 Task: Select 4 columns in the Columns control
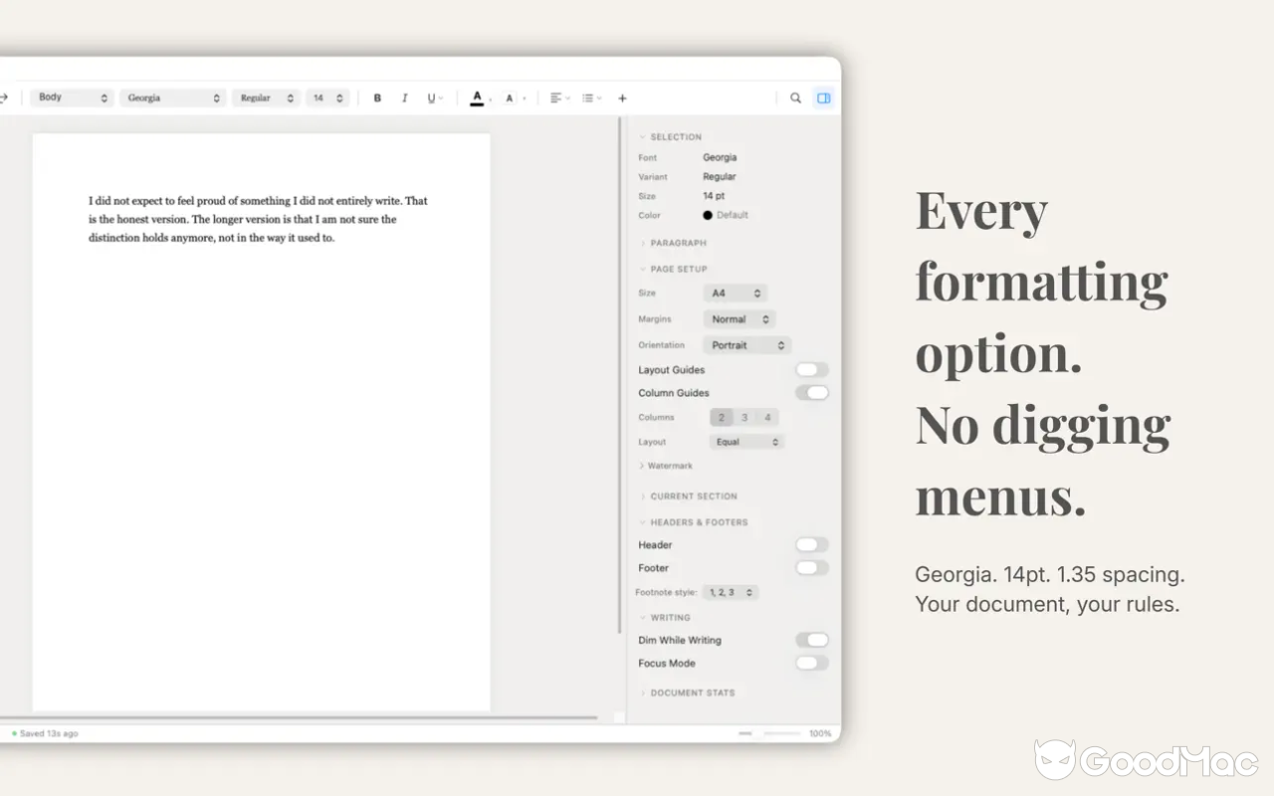coord(767,418)
